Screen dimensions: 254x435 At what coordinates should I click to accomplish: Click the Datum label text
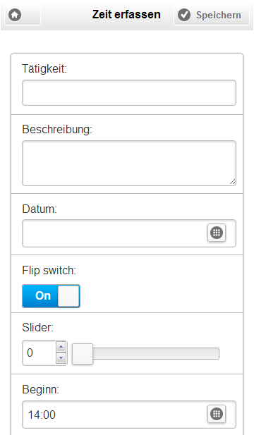pos(40,209)
